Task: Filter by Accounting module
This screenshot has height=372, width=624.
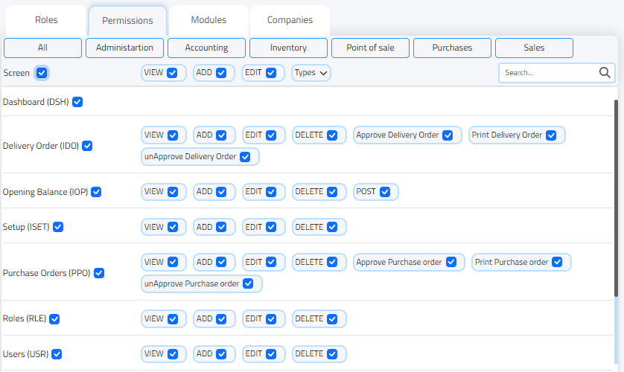Action: [x=206, y=48]
